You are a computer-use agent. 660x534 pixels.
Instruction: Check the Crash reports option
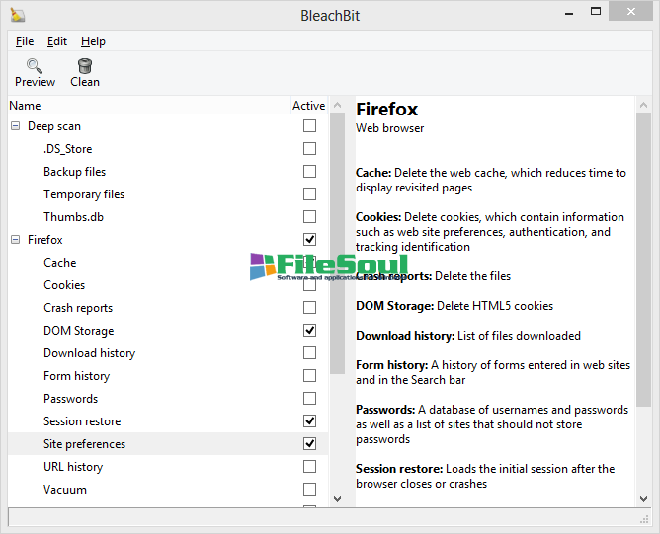click(309, 307)
